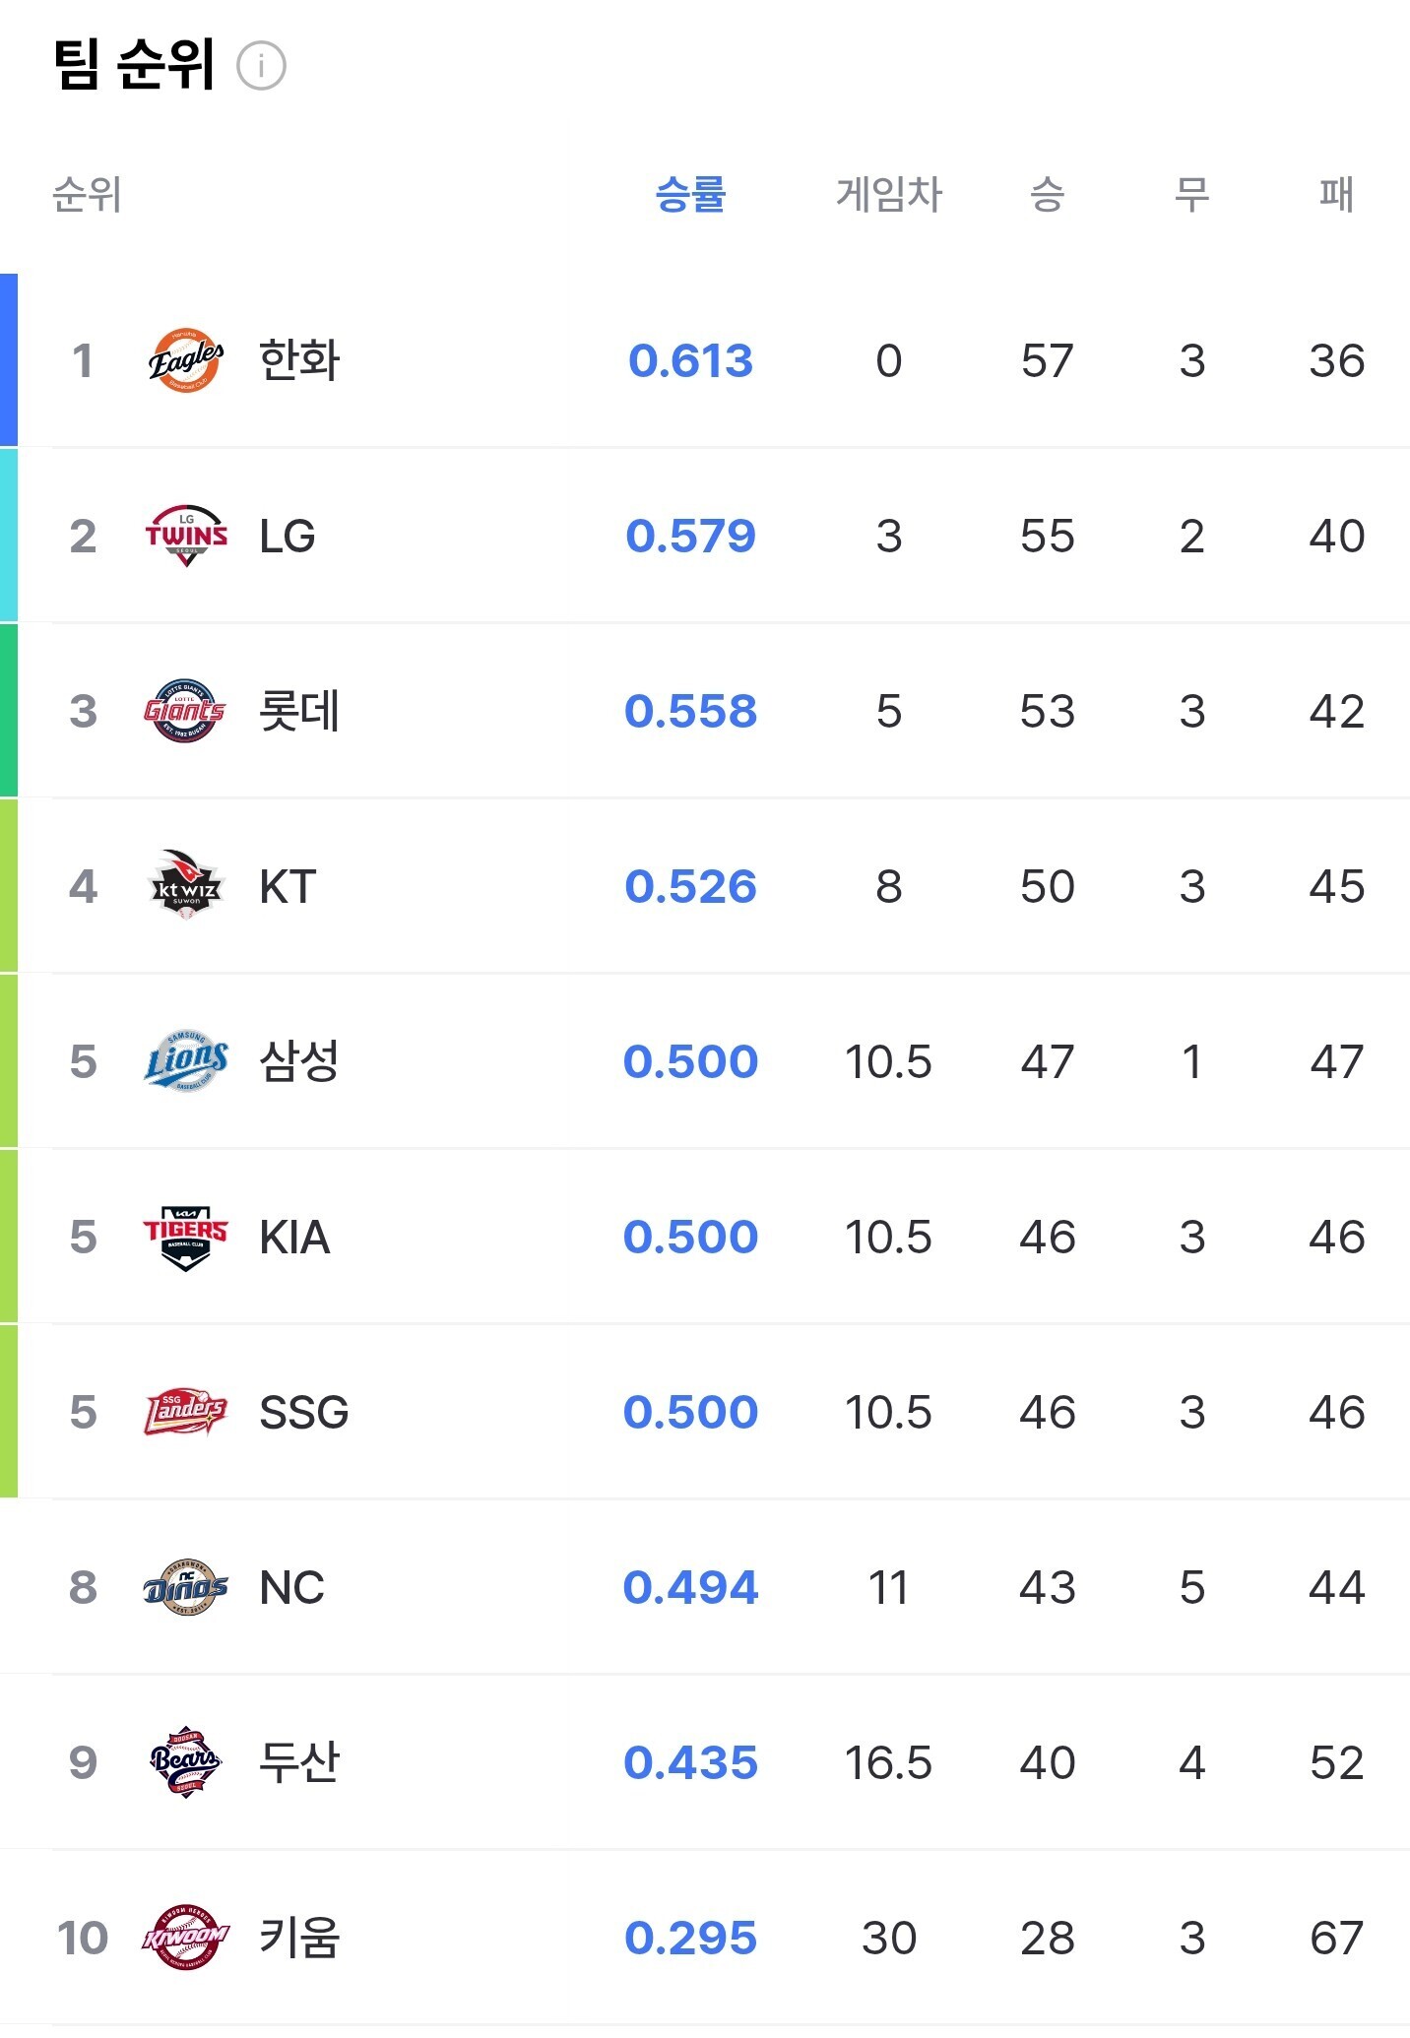Sort by the 게임차 column header
1410x2038 pixels.
click(x=889, y=194)
